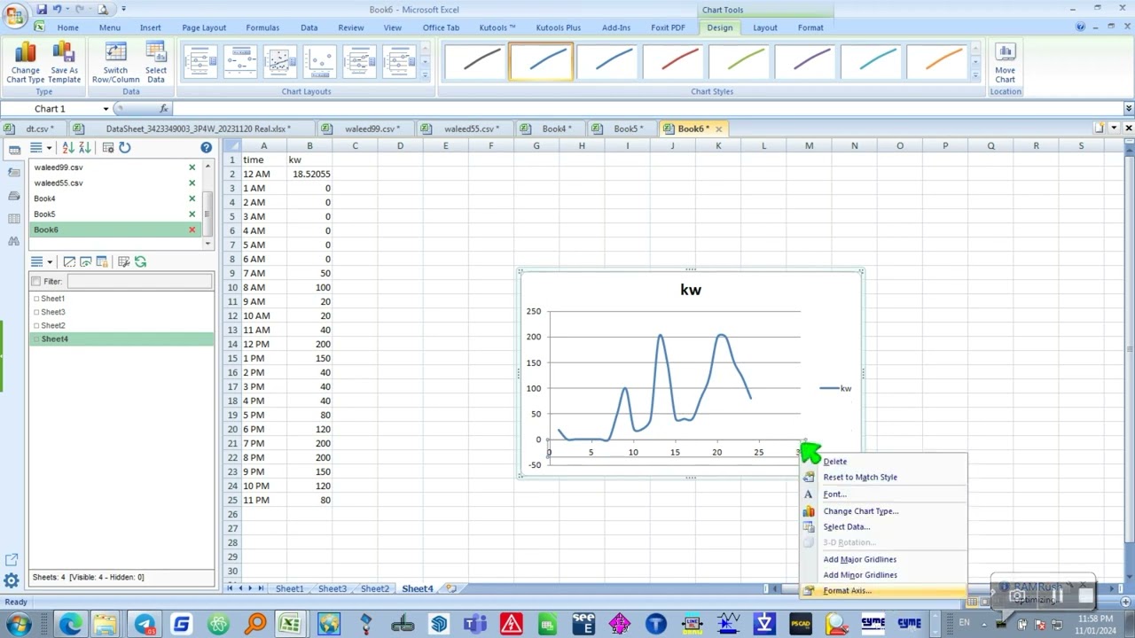The height and width of the screenshot is (638, 1135).
Task: Close Book6 with its red X
Action: (192, 230)
